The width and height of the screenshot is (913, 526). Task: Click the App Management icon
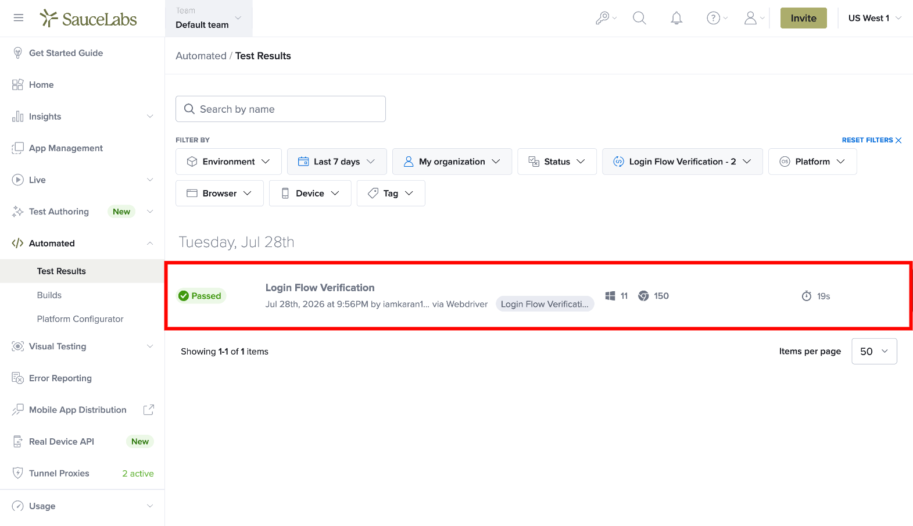point(18,148)
